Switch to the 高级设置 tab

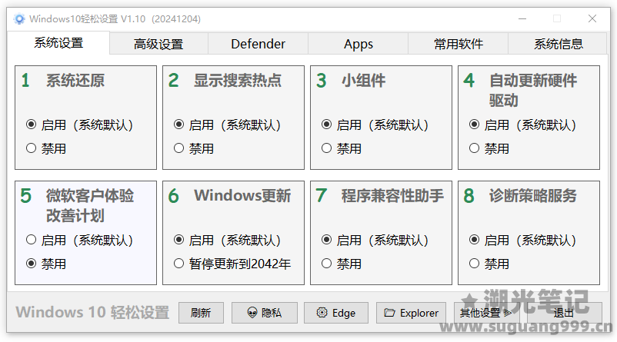[158, 44]
